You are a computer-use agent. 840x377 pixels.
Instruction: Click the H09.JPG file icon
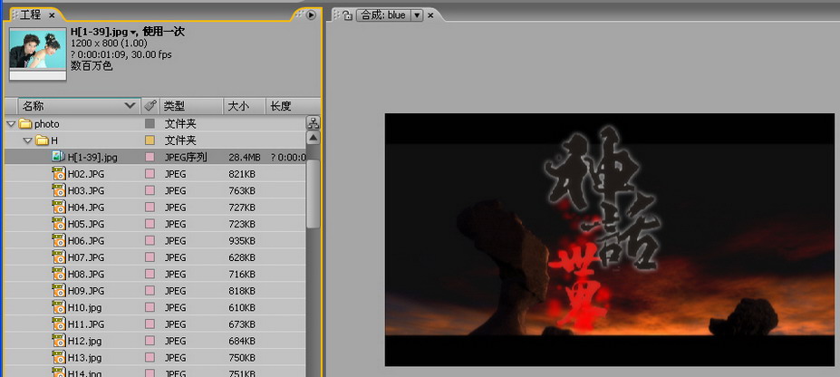pos(58,290)
